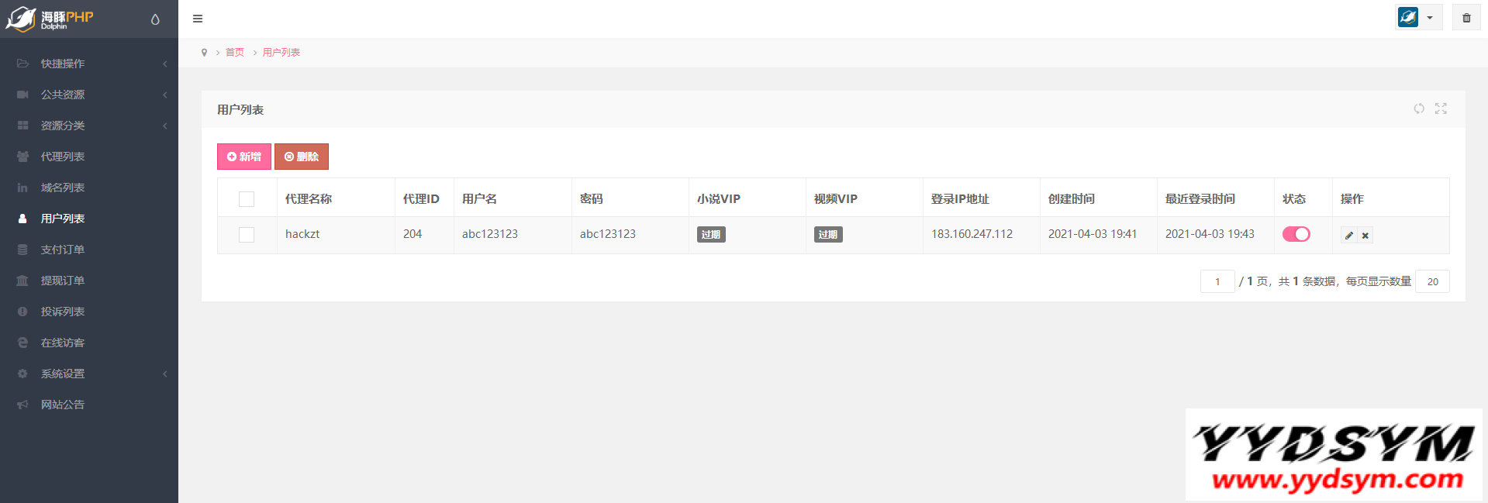Click the fullscreen expand panel icon
Image resolution: width=1488 pixels, height=503 pixels.
point(1441,109)
